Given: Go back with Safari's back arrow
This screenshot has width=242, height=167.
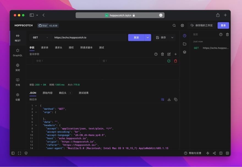Looking at the screenshot, I should click(x=43, y=15).
